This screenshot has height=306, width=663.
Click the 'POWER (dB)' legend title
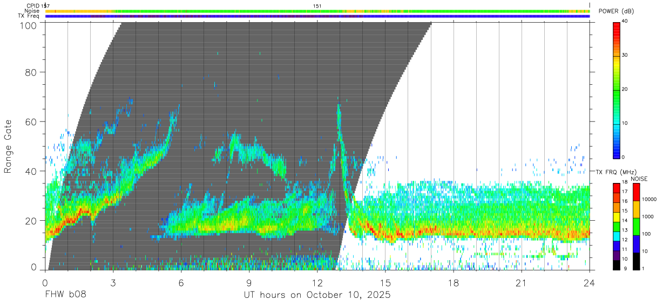tap(617, 11)
